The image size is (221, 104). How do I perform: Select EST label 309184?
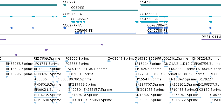tap(76, 100)
